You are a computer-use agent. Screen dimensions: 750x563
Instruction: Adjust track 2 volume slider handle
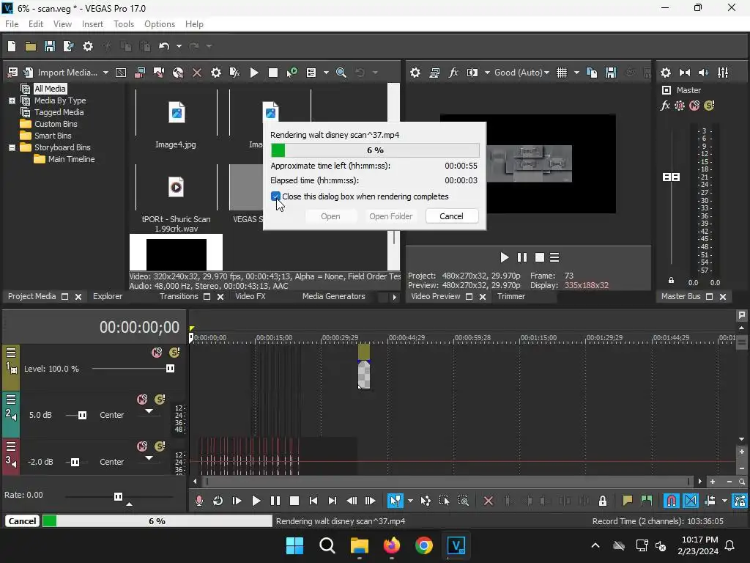[x=82, y=415]
